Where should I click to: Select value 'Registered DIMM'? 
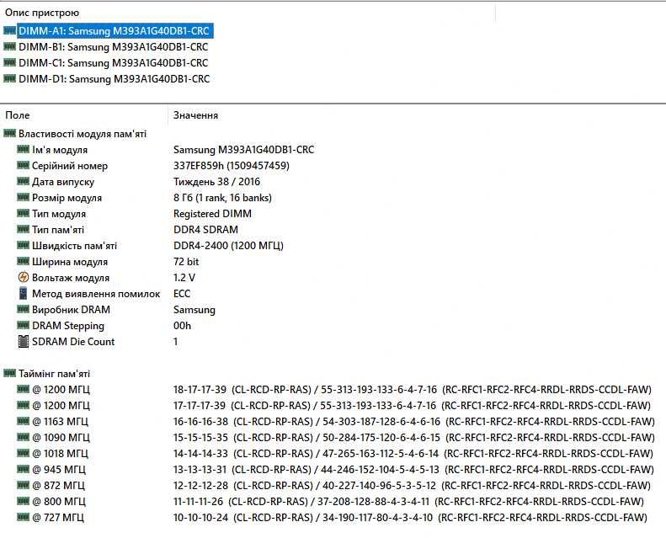pyautogui.click(x=212, y=214)
